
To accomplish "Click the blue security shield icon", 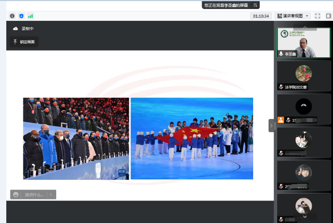I will click(x=21, y=16).
